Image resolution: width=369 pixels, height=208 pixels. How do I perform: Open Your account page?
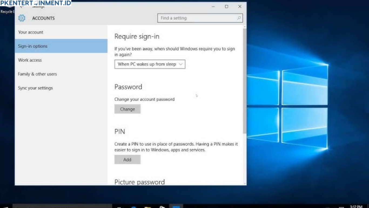click(61, 32)
